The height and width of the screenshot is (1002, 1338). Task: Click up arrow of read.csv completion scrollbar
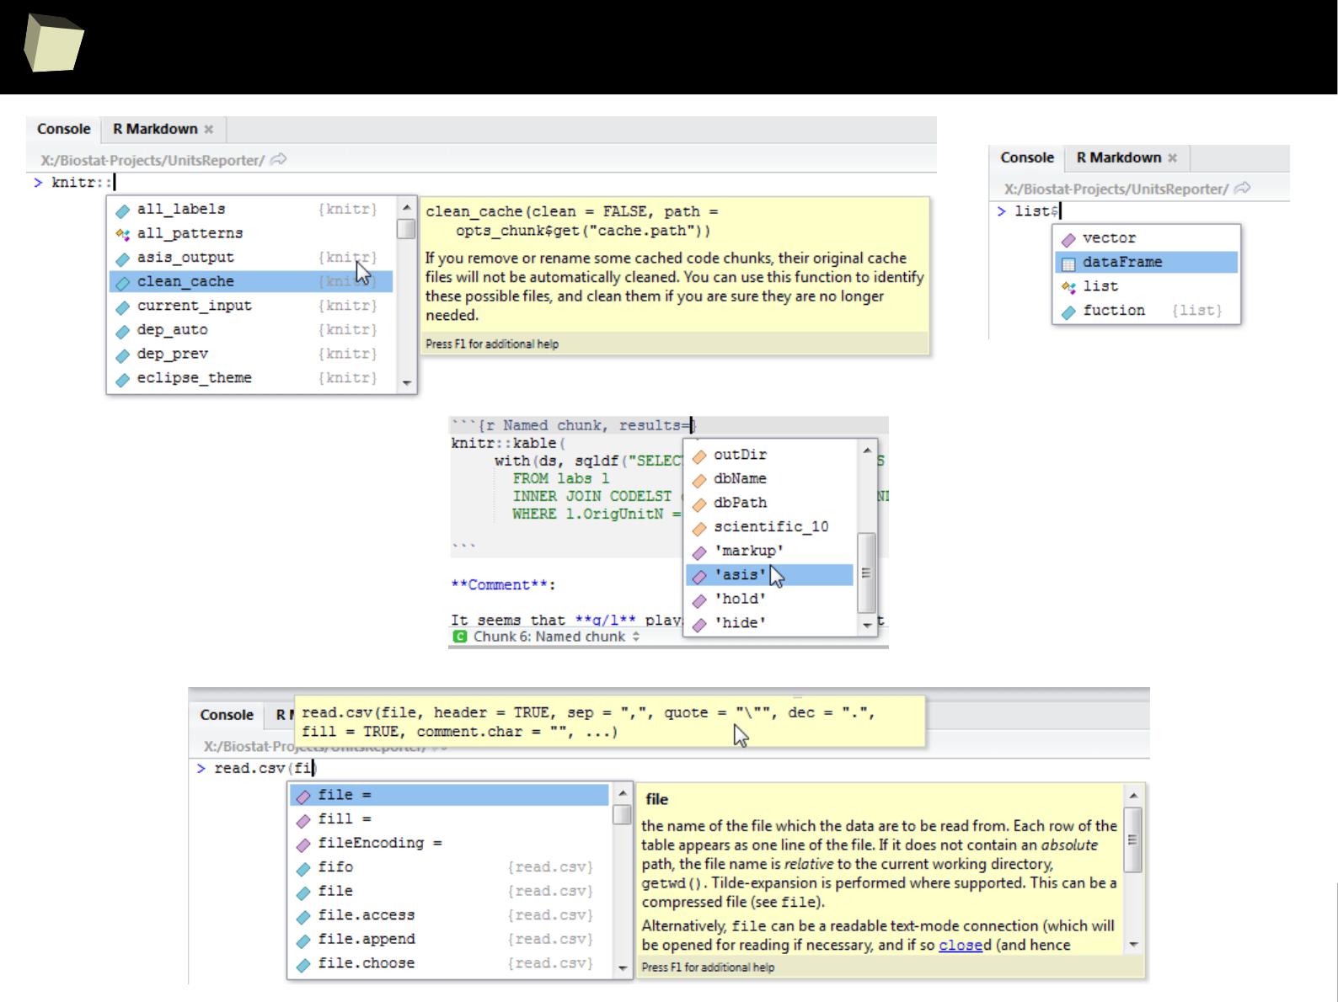point(623,793)
